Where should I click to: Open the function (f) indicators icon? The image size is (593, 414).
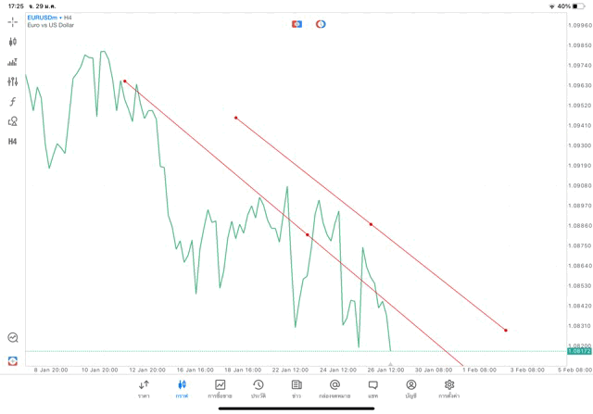point(12,101)
